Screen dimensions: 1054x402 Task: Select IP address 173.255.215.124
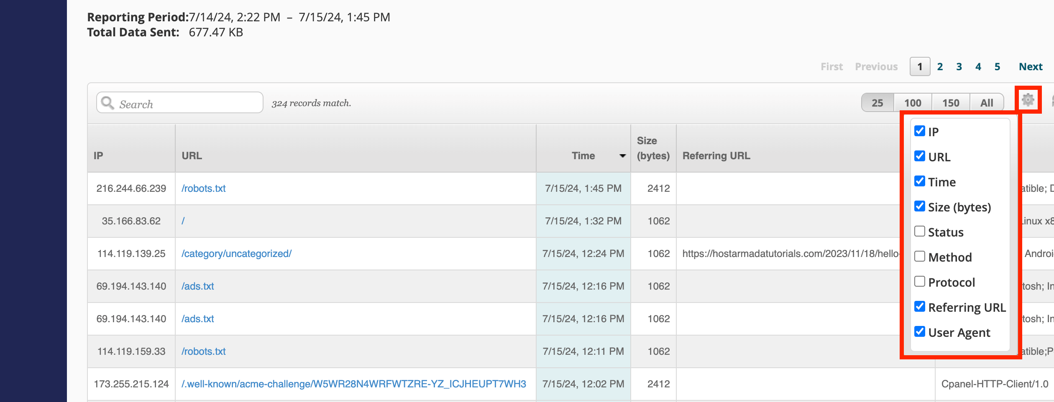pos(131,384)
